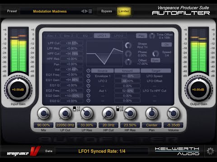Click the Amount column header
The height and width of the screenshot is (162, 217).
tap(127, 71)
